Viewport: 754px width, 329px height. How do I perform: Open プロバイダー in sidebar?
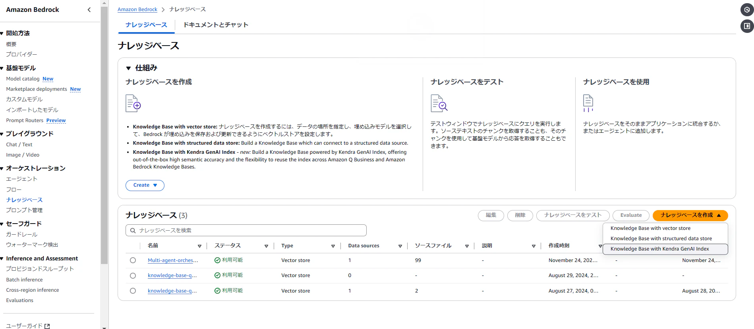21,54
